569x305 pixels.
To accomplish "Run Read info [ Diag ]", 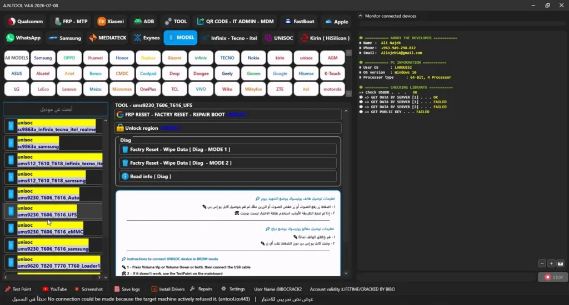I will 228,176.
